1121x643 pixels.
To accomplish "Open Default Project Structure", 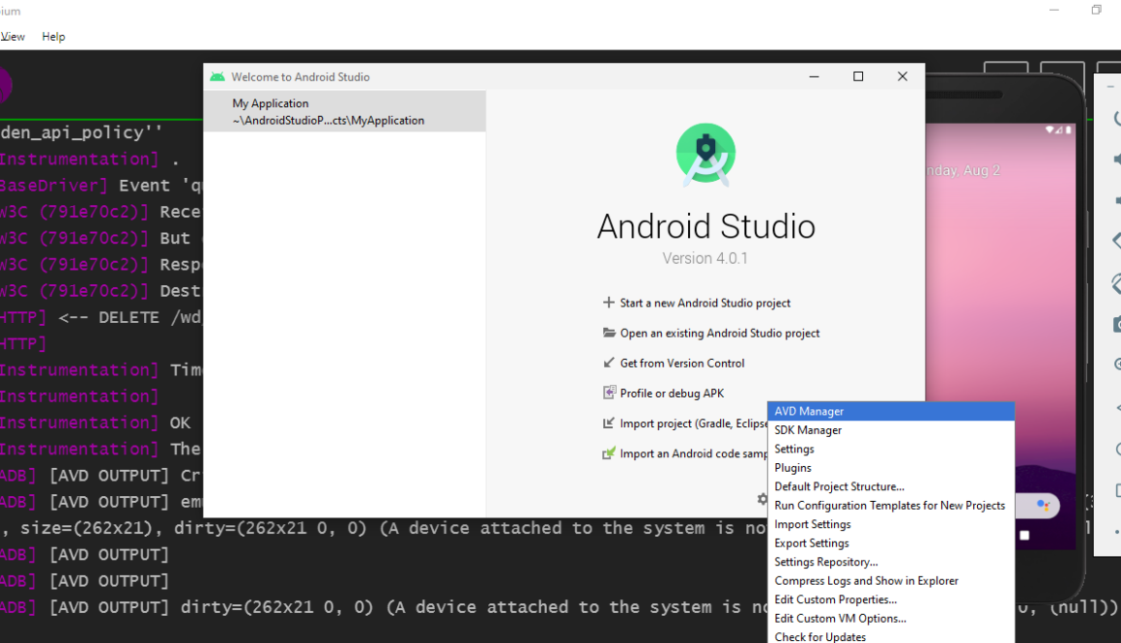I will (x=839, y=487).
